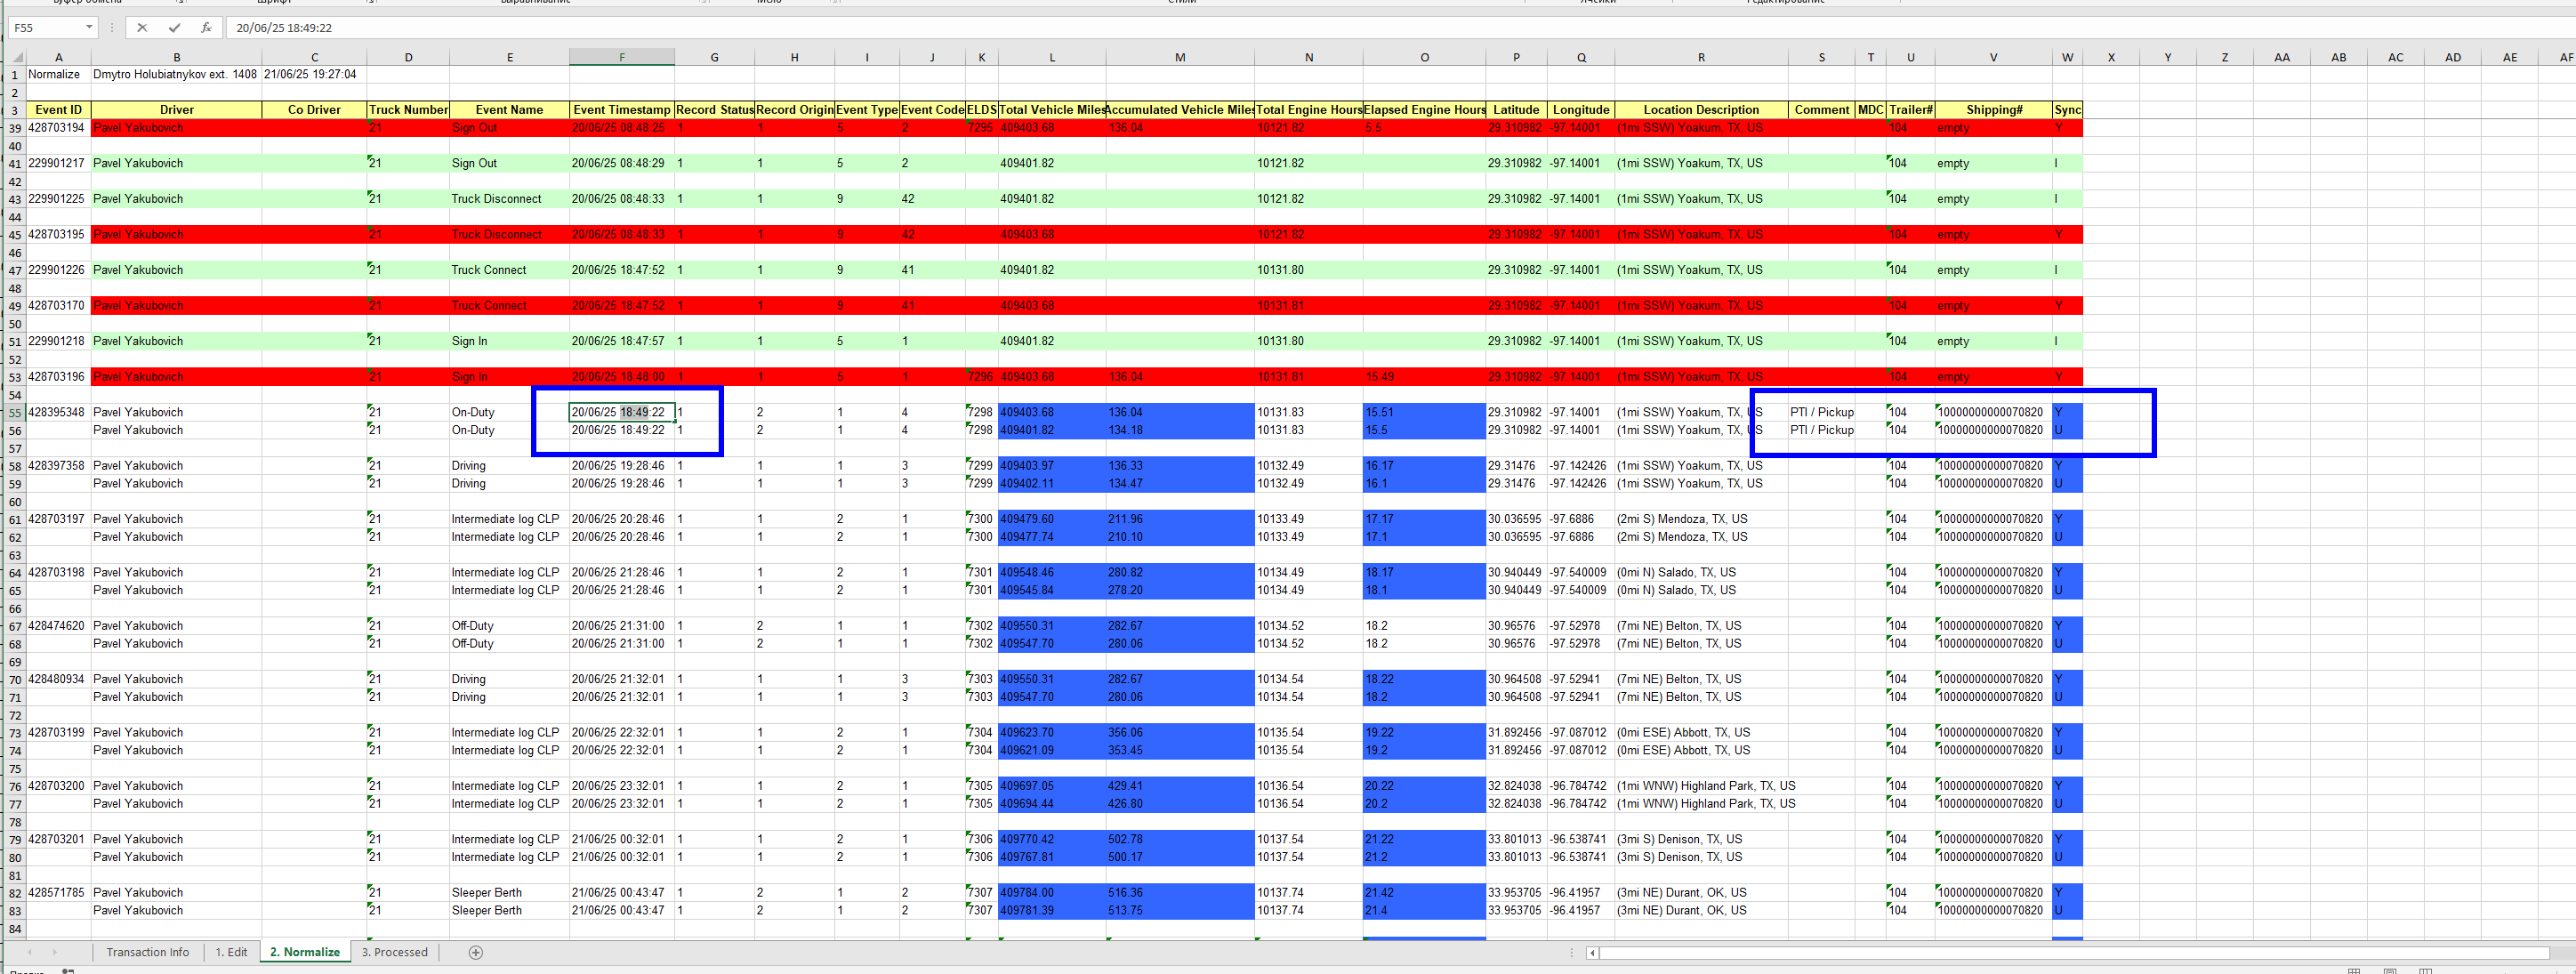Viewport: 2576px width, 974px height.
Task: Click the Driving cell in row 70
Action: pos(509,680)
